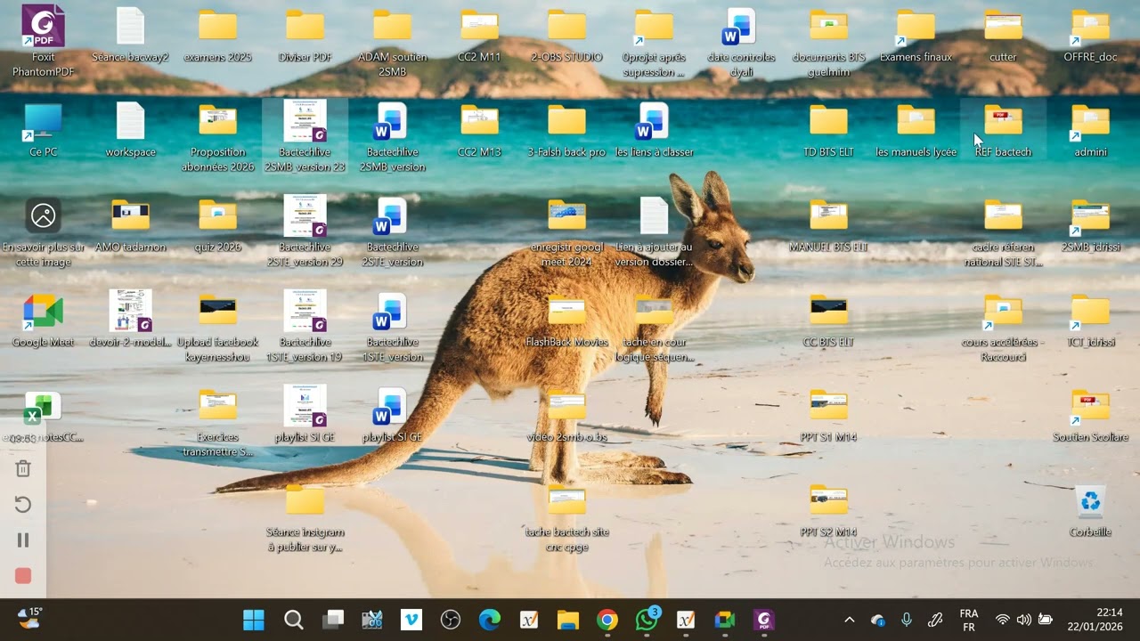Select the Examens finaux shortcut folder
Viewport: 1140px width, 641px height.
(916, 35)
